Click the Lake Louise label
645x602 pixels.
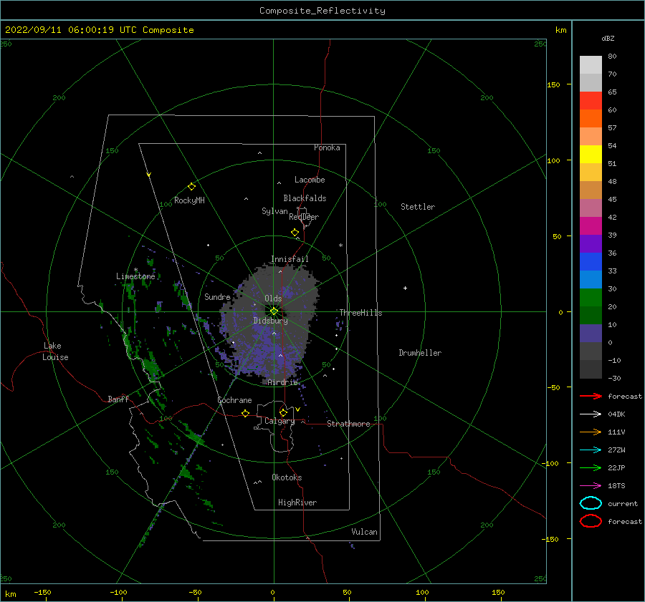[55, 351]
